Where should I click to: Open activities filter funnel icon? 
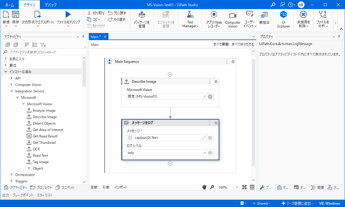tap(43, 45)
